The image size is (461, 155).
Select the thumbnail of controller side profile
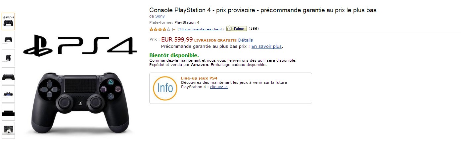8,58
